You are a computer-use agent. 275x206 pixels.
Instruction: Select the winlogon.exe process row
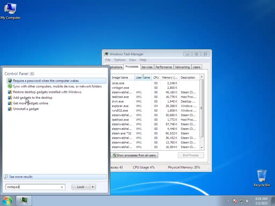[155, 88]
